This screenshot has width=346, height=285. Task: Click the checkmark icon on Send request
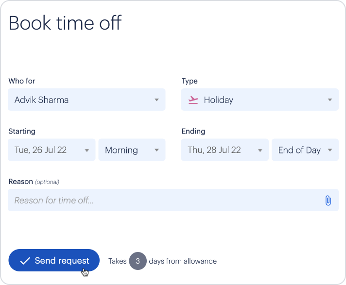pyautogui.click(x=25, y=261)
